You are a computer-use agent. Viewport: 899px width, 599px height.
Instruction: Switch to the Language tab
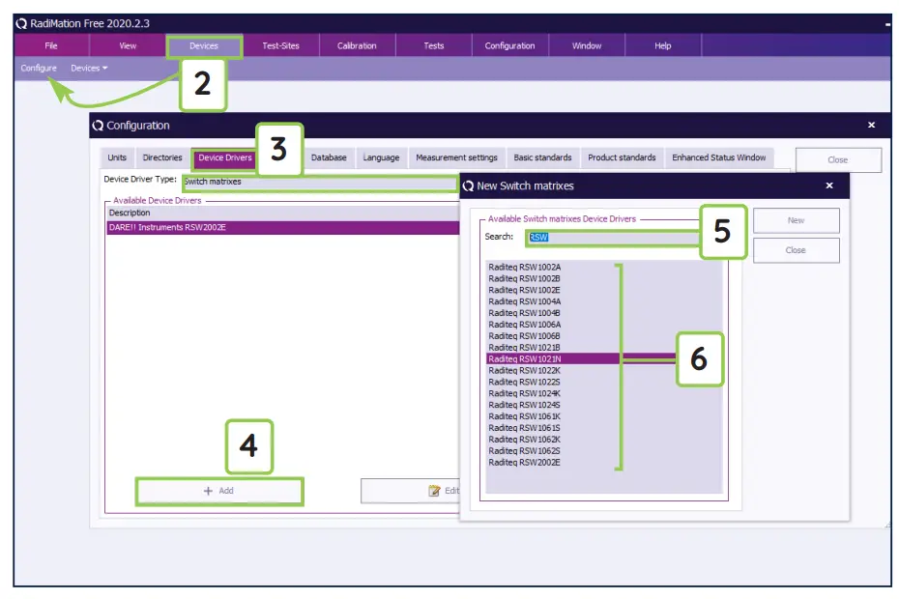[x=381, y=157]
